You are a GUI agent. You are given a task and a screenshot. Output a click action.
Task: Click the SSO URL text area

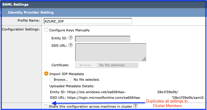(111, 52)
